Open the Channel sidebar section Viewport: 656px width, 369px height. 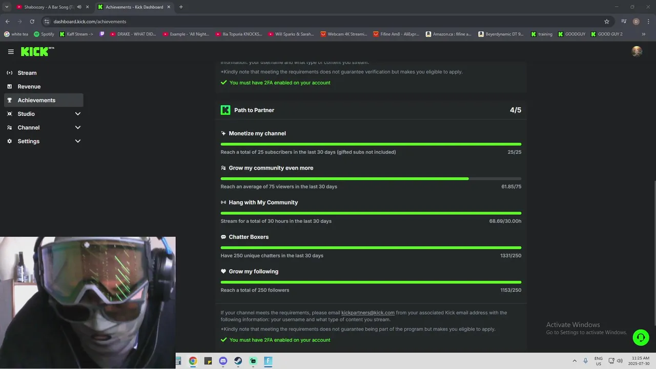(44, 128)
